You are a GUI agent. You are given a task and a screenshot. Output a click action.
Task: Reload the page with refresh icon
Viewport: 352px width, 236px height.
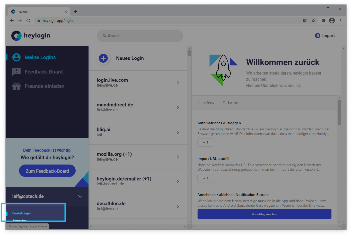28,21
